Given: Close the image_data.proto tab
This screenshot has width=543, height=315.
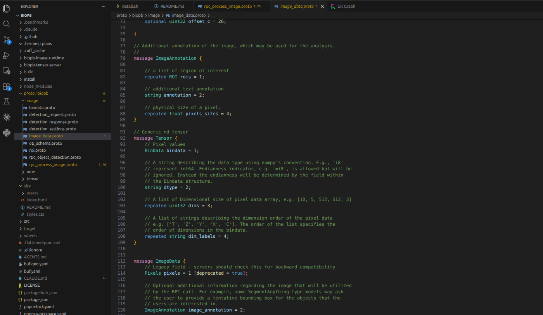Looking at the screenshot, I should (322, 6).
